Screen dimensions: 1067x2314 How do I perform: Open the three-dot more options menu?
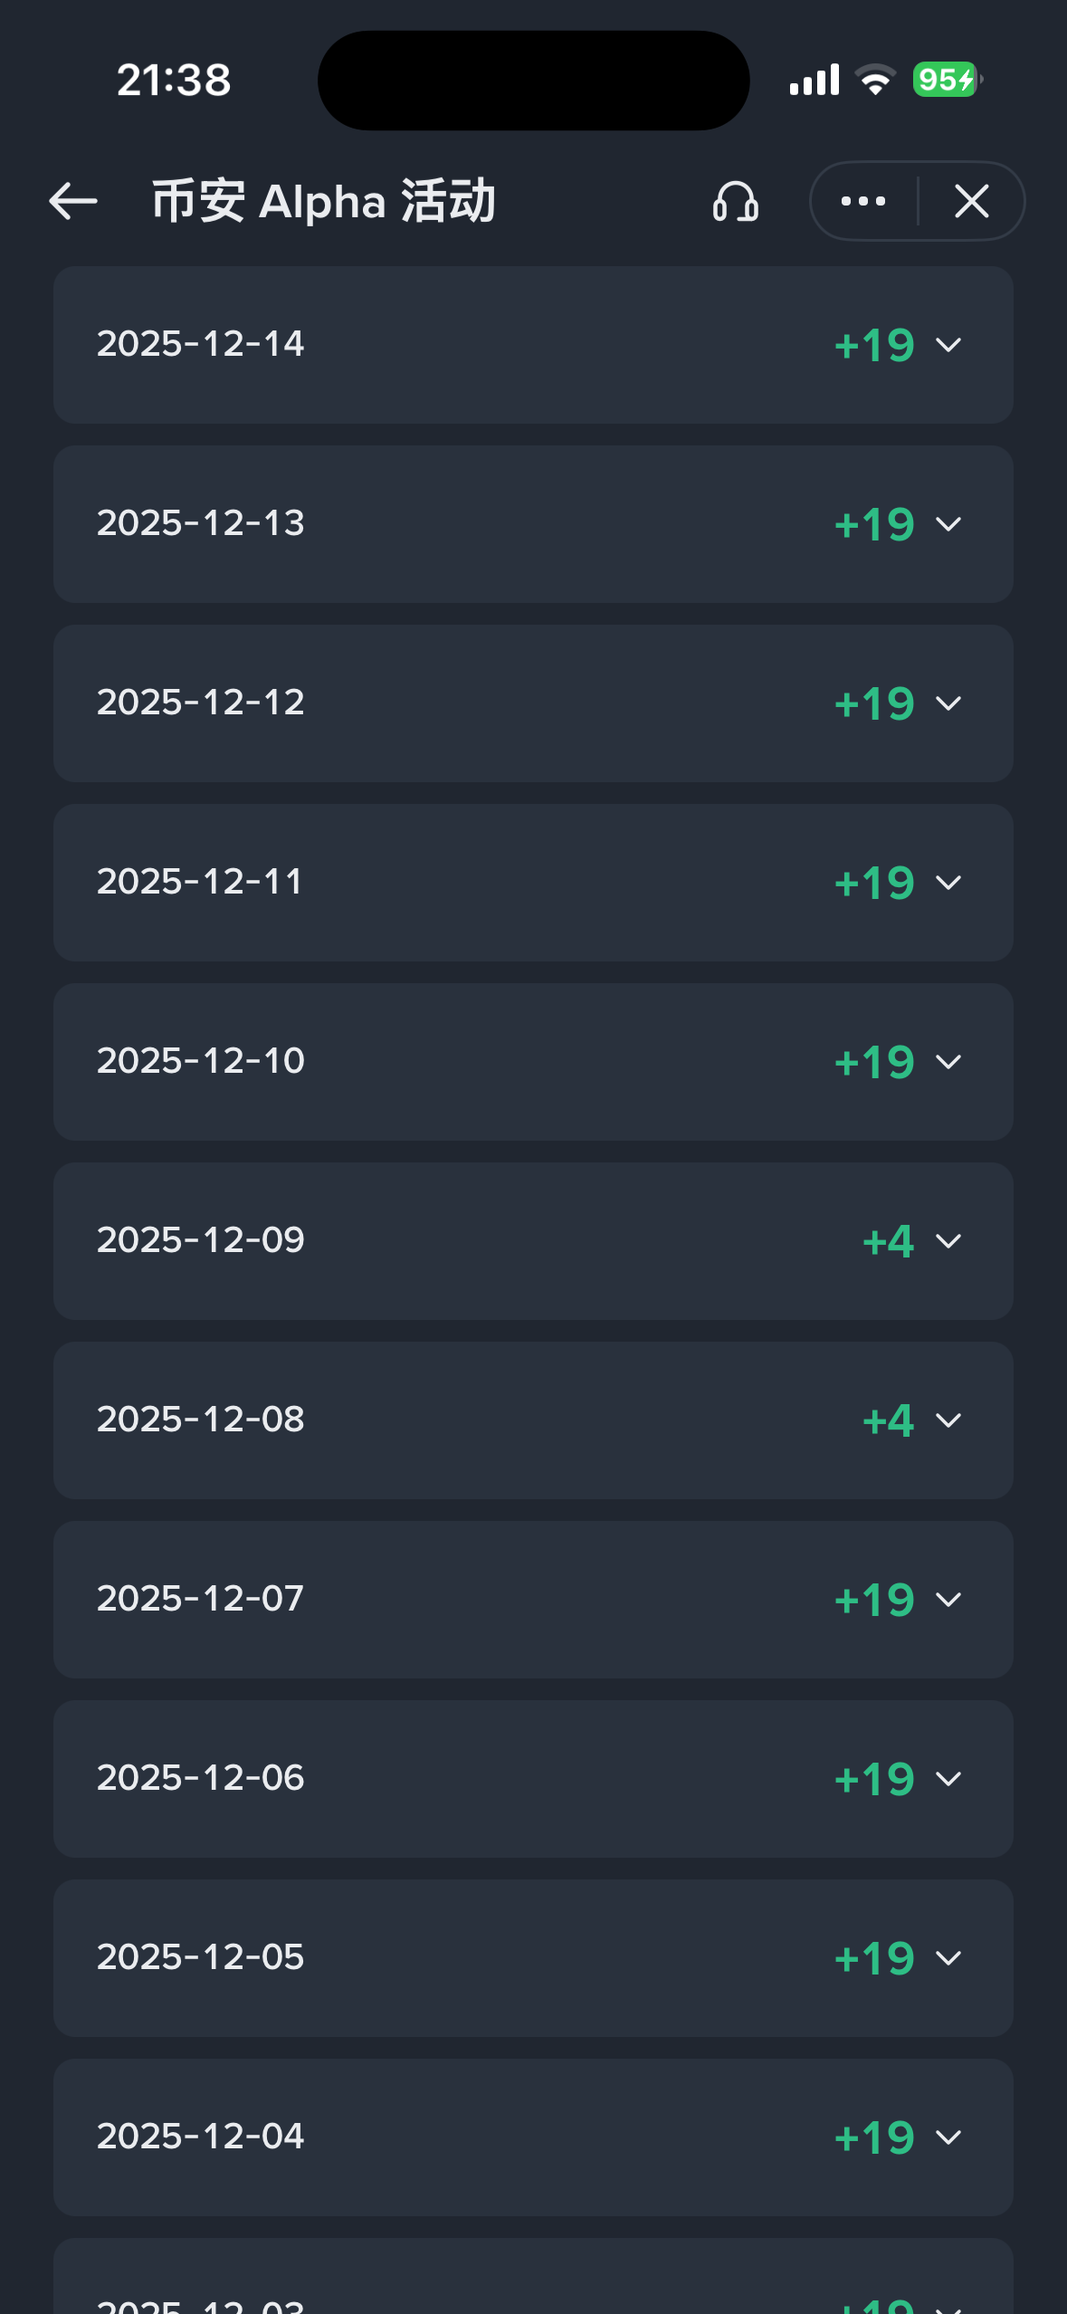[x=863, y=201]
